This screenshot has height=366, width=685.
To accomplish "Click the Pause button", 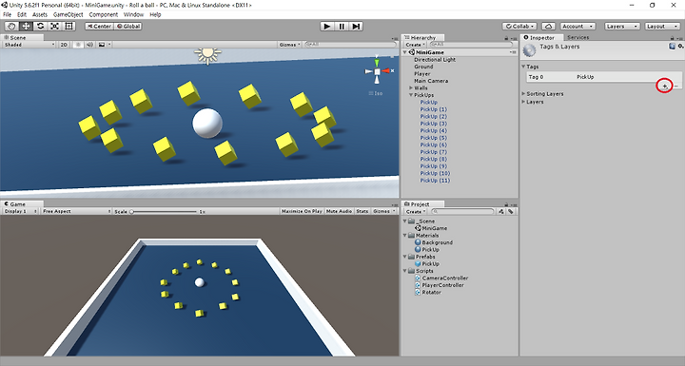I will tap(342, 27).
